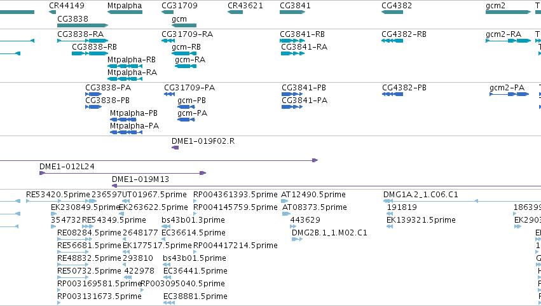Select the RE50732.5prime EST label
541x306 pixels.
point(90,272)
